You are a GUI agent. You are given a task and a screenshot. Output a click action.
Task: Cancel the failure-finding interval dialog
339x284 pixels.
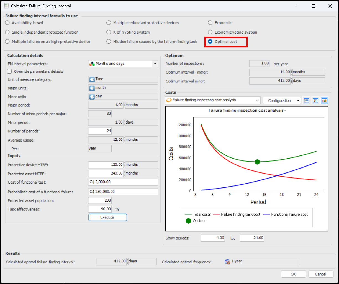(x=320, y=274)
